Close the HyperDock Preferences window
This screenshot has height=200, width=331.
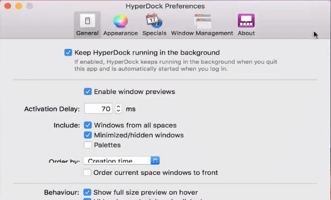[8, 6]
